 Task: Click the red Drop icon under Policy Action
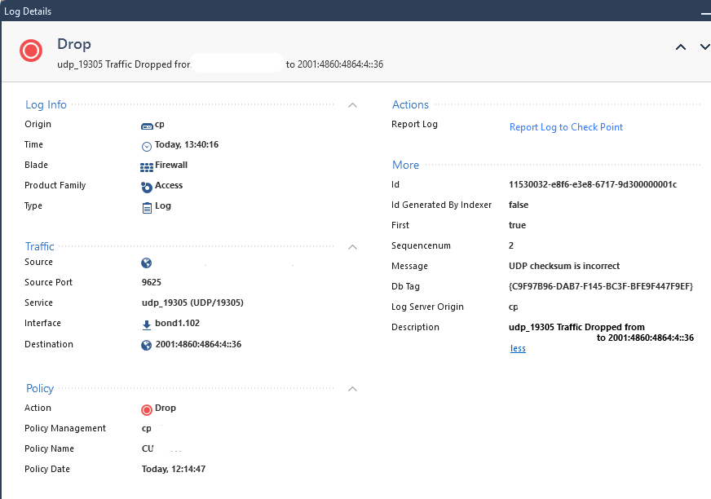point(147,410)
